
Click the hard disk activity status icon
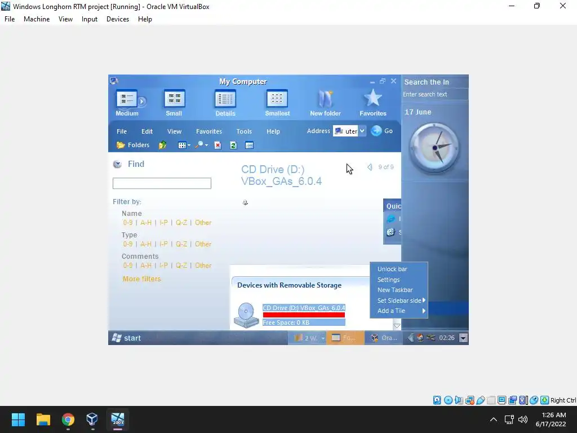437,400
